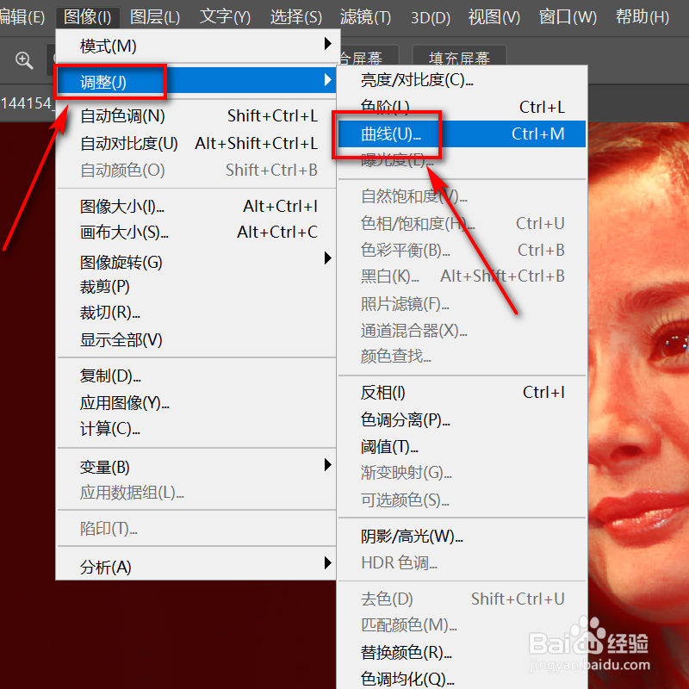Choose 反相(I) adjustment

462,393
